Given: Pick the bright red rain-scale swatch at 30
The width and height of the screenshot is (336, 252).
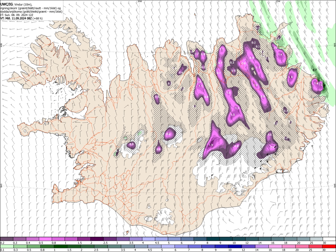Looking at the screenshot, I should [329, 246].
